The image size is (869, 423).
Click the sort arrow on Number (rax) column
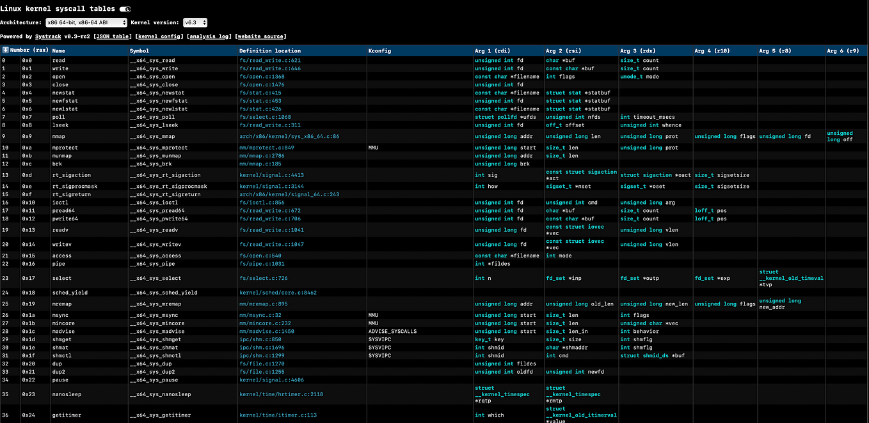coord(6,50)
